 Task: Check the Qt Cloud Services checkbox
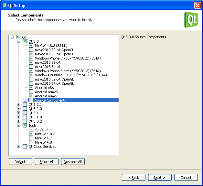(x=25, y=147)
